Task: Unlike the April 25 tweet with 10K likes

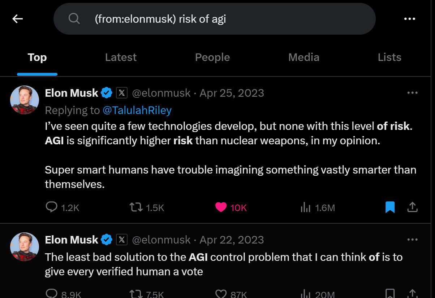Action: 221,207
